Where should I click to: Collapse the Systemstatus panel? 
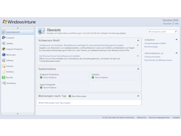(138, 69)
